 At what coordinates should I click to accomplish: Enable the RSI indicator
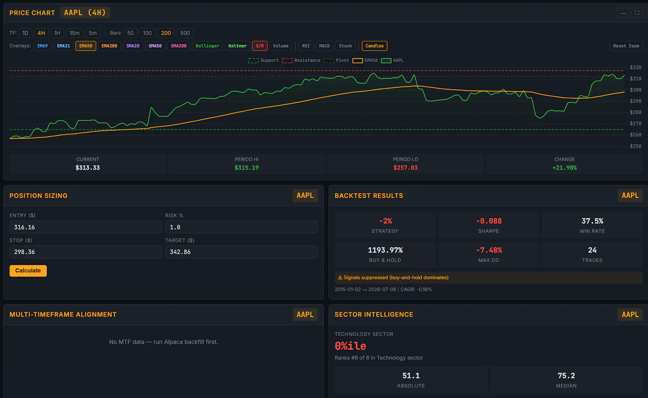(306, 46)
